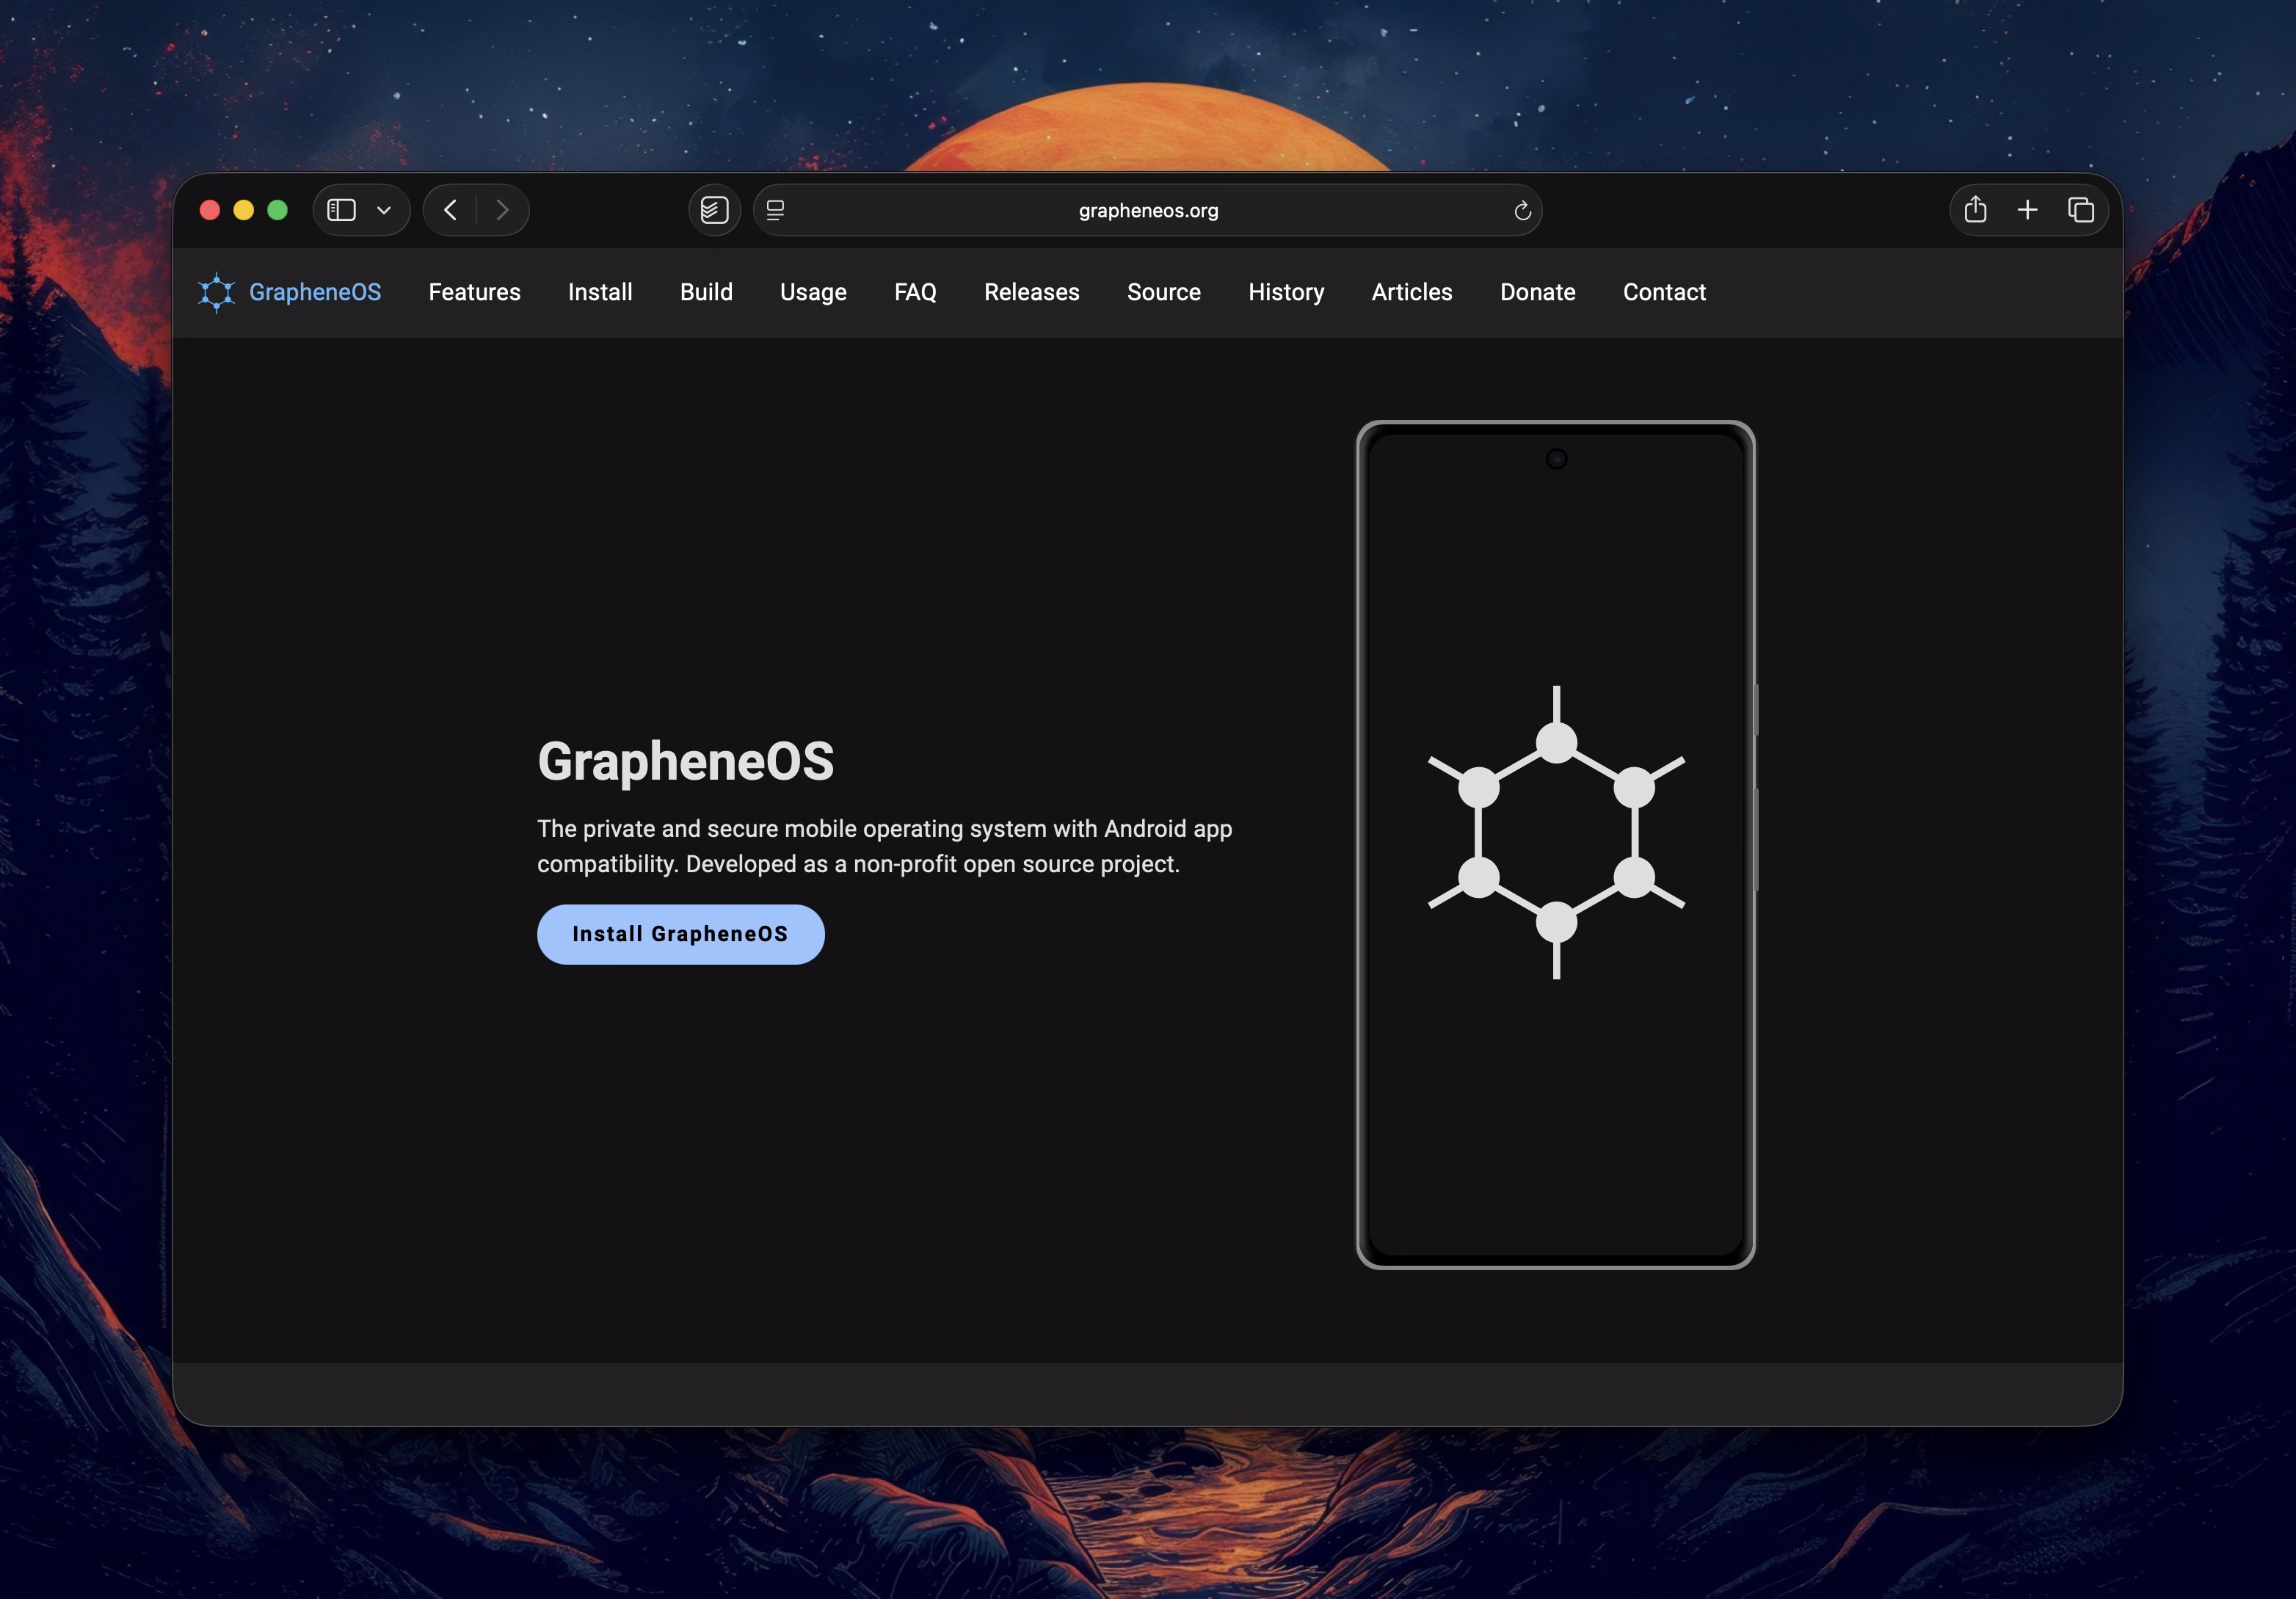Open the Usage page
Screen dimensions: 2296x1599
(x=813, y=292)
